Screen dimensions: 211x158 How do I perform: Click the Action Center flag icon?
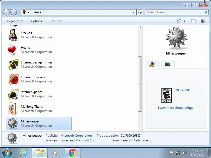(171, 153)
